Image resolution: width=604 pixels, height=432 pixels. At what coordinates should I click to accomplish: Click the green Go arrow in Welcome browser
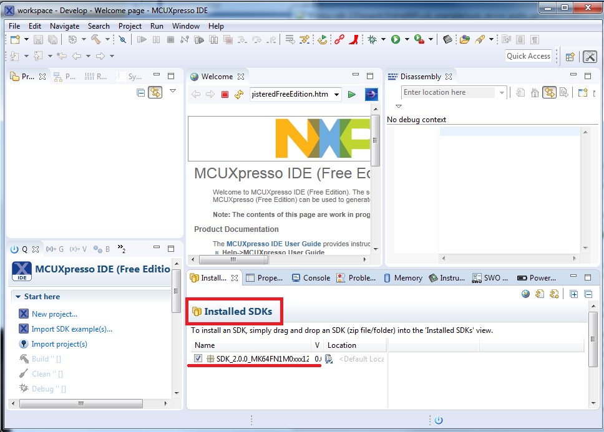[x=351, y=94]
